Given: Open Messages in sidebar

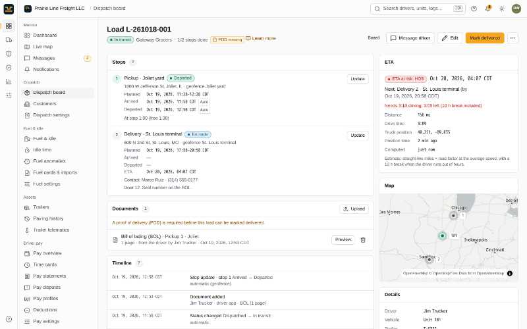Looking at the screenshot, I should (x=57, y=58).
